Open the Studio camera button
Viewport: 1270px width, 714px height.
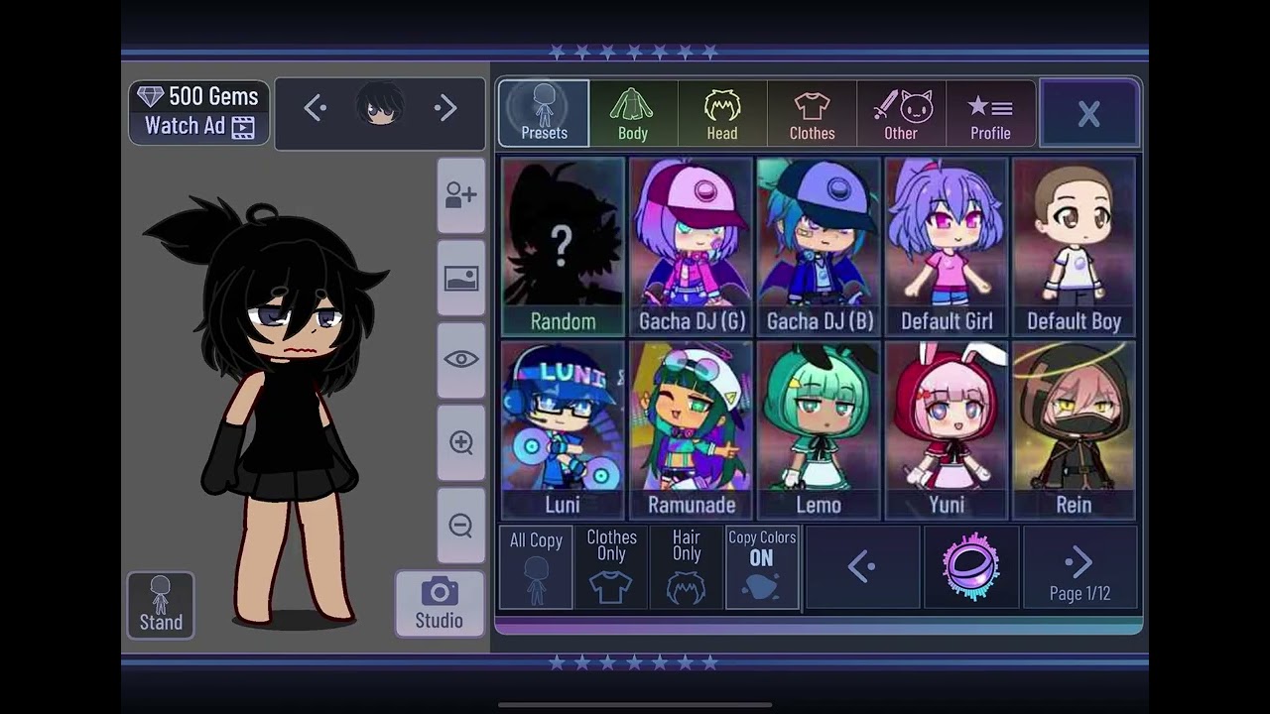pyautogui.click(x=440, y=604)
